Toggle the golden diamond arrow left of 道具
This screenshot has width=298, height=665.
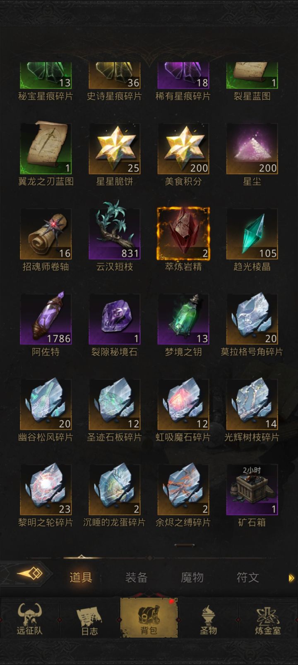29,574
